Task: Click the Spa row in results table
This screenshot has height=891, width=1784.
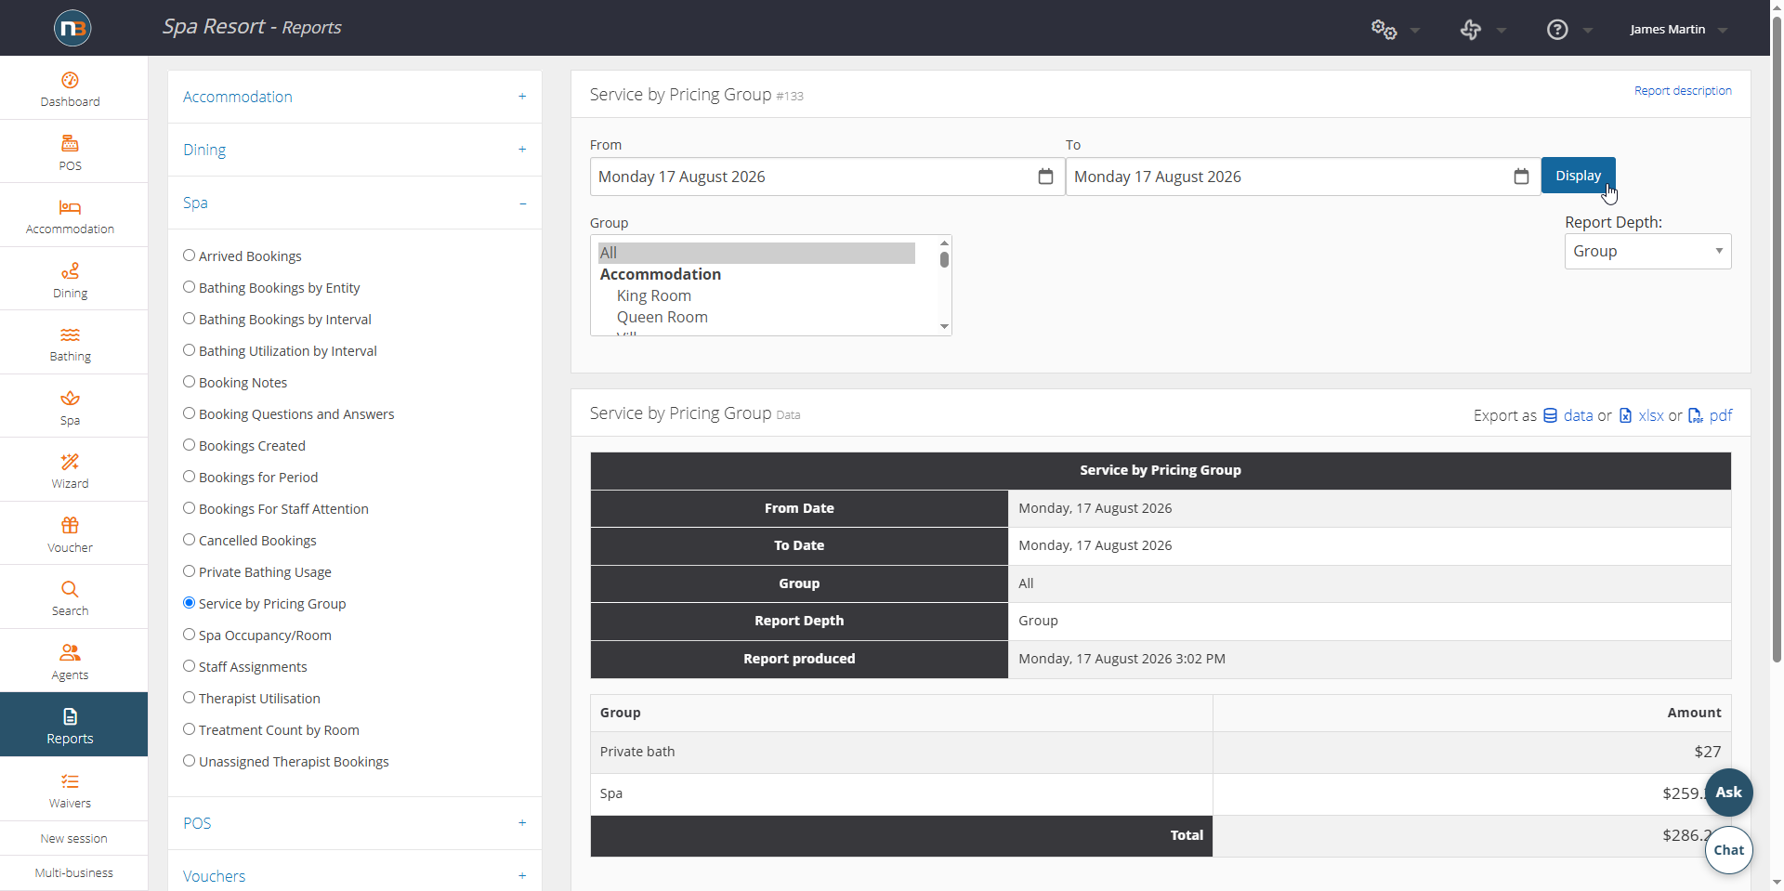Action: [x=1161, y=793]
